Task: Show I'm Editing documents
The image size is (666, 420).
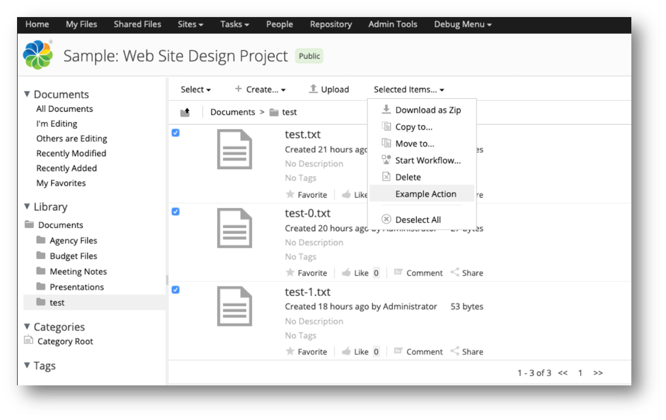Action: pyautogui.click(x=57, y=124)
